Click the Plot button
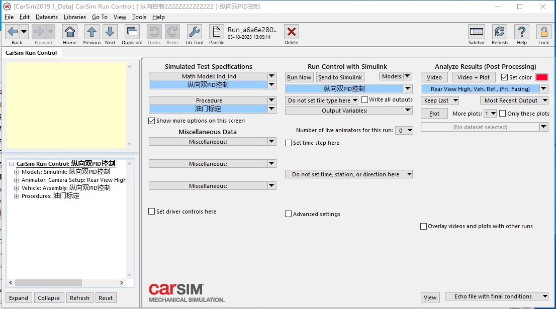The width and height of the screenshot is (556, 309). pos(434,114)
